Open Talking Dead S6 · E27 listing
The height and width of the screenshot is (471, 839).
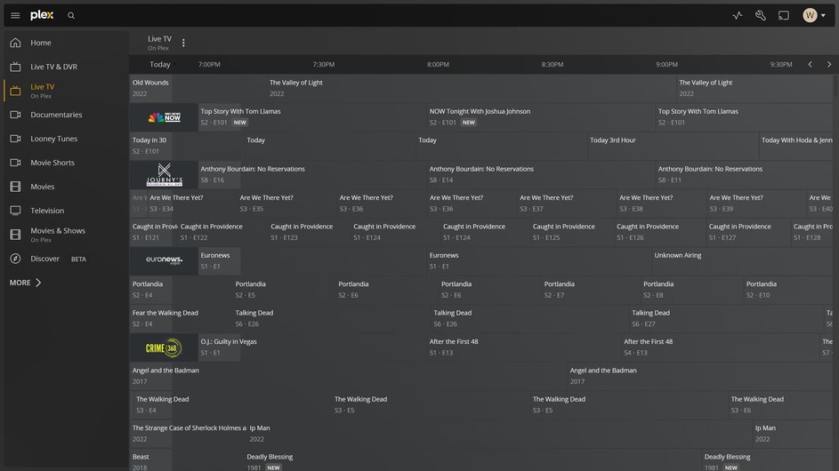point(726,319)
